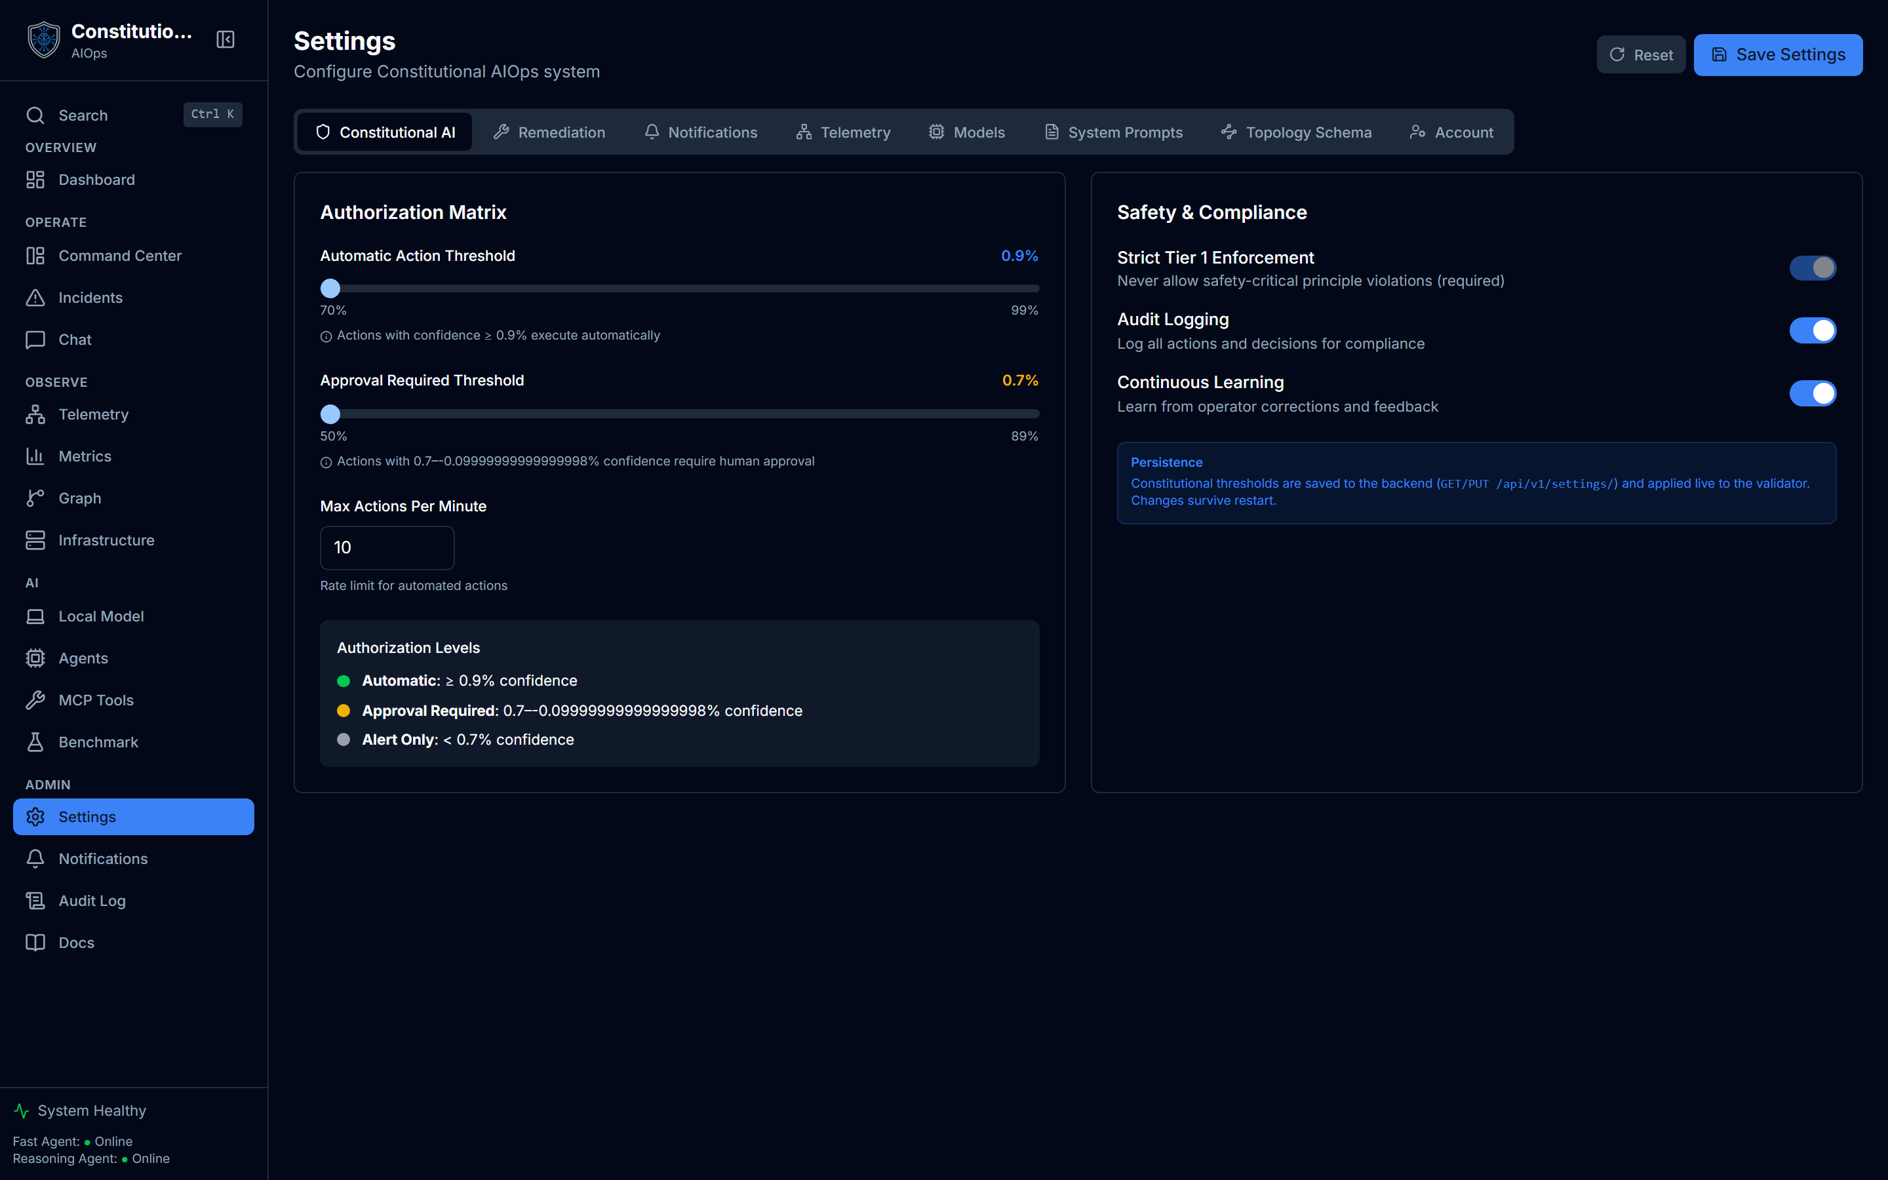This screenshot has height=1180, width=1888.
Task: Click the green Automatic level dot
Action: tap(344, 681)
